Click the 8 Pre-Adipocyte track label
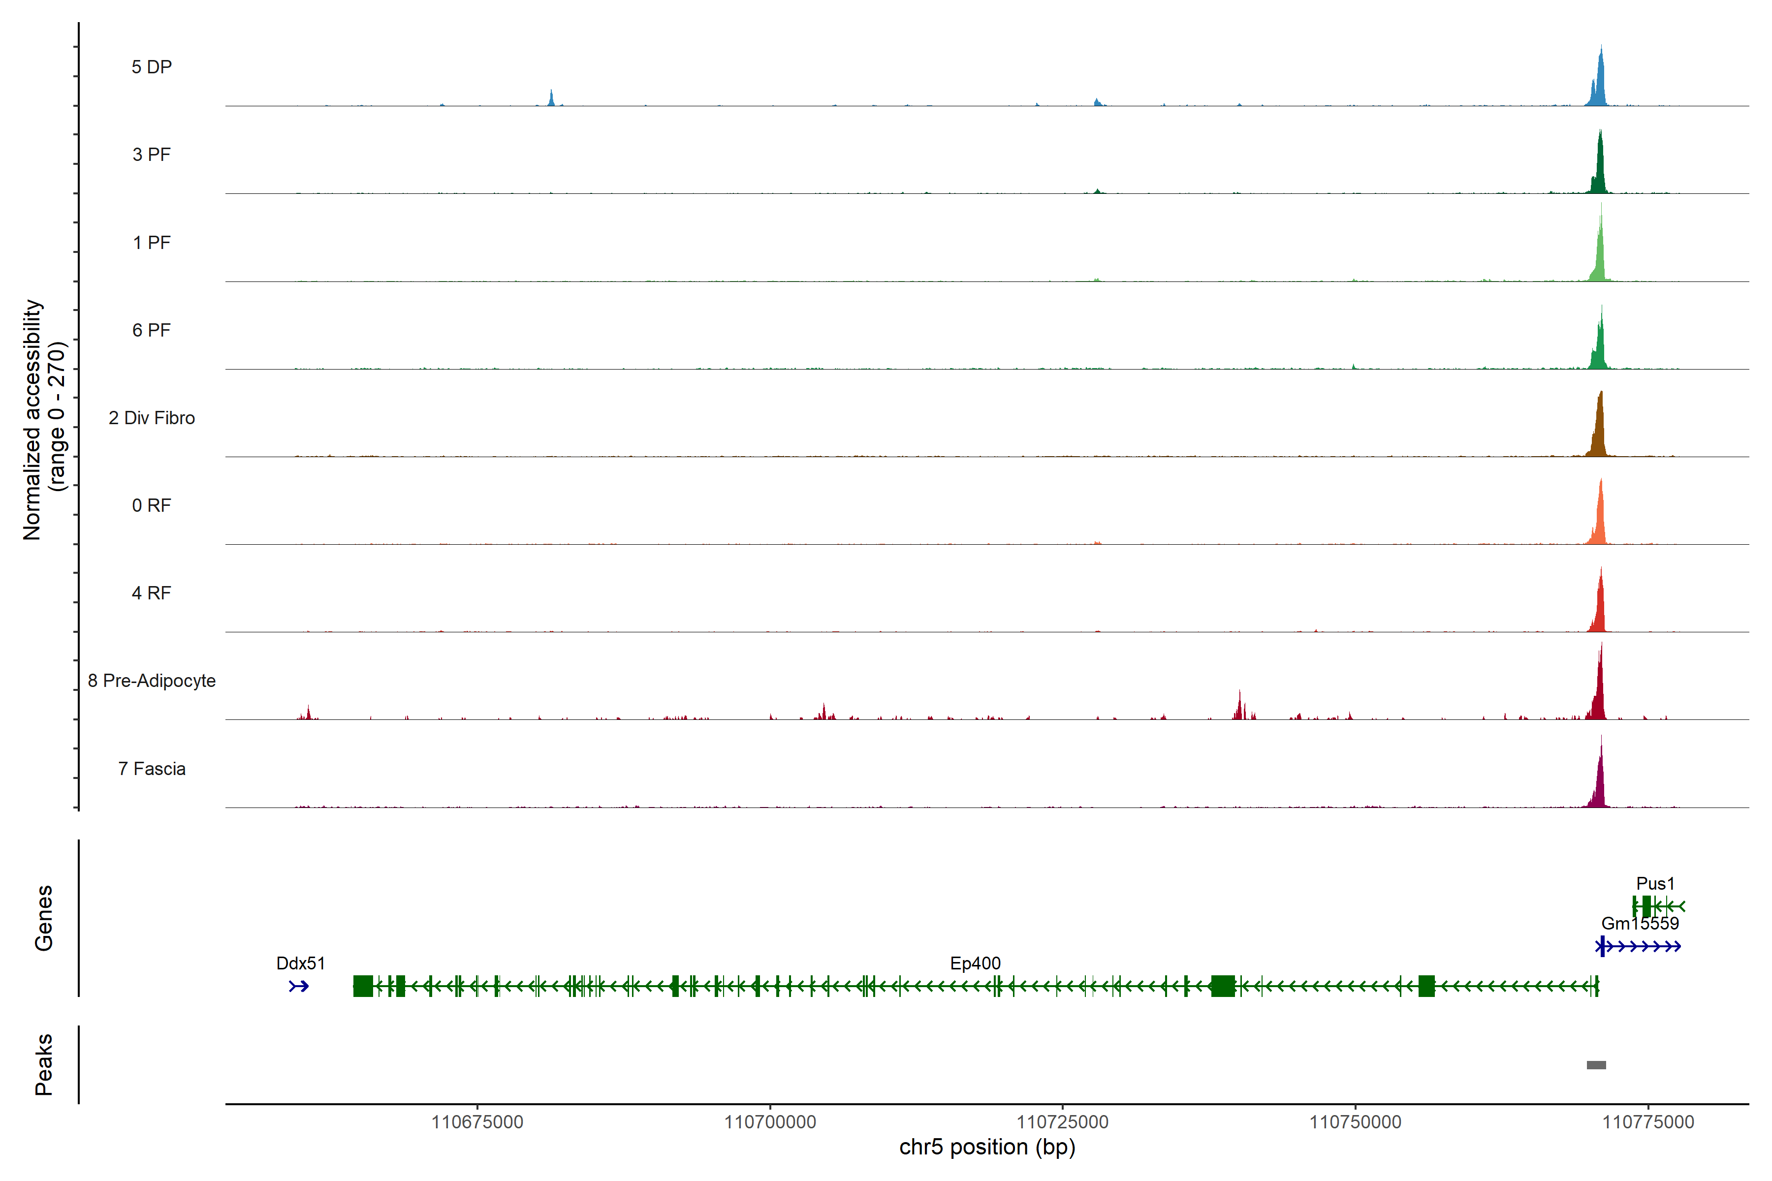 coord(152,680)
